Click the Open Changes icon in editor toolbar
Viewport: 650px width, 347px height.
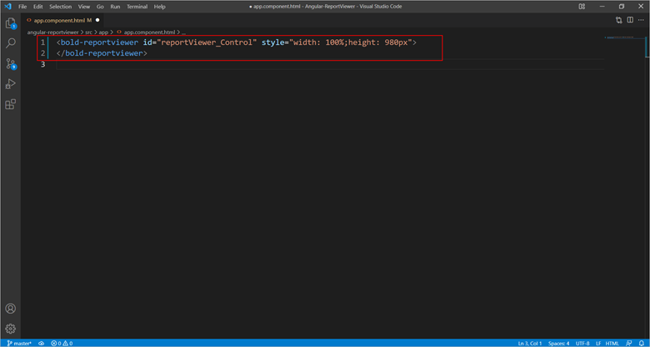[x=619, y=20]
